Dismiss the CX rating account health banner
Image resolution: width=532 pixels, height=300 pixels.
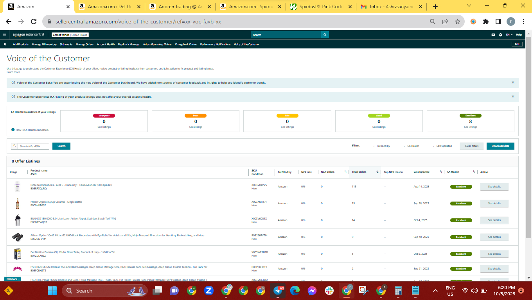pyautogui.click(x=513, y=96)
